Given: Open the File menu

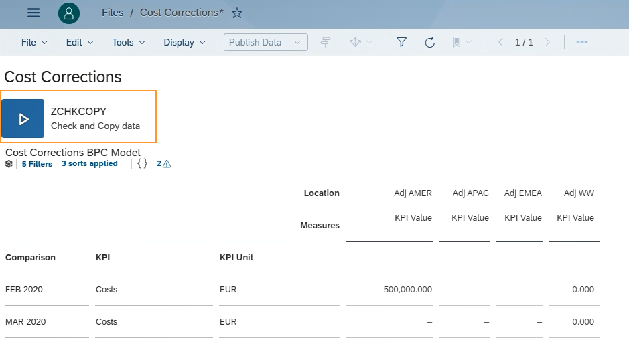Looking at the screenshot, I should click(35, 43).
